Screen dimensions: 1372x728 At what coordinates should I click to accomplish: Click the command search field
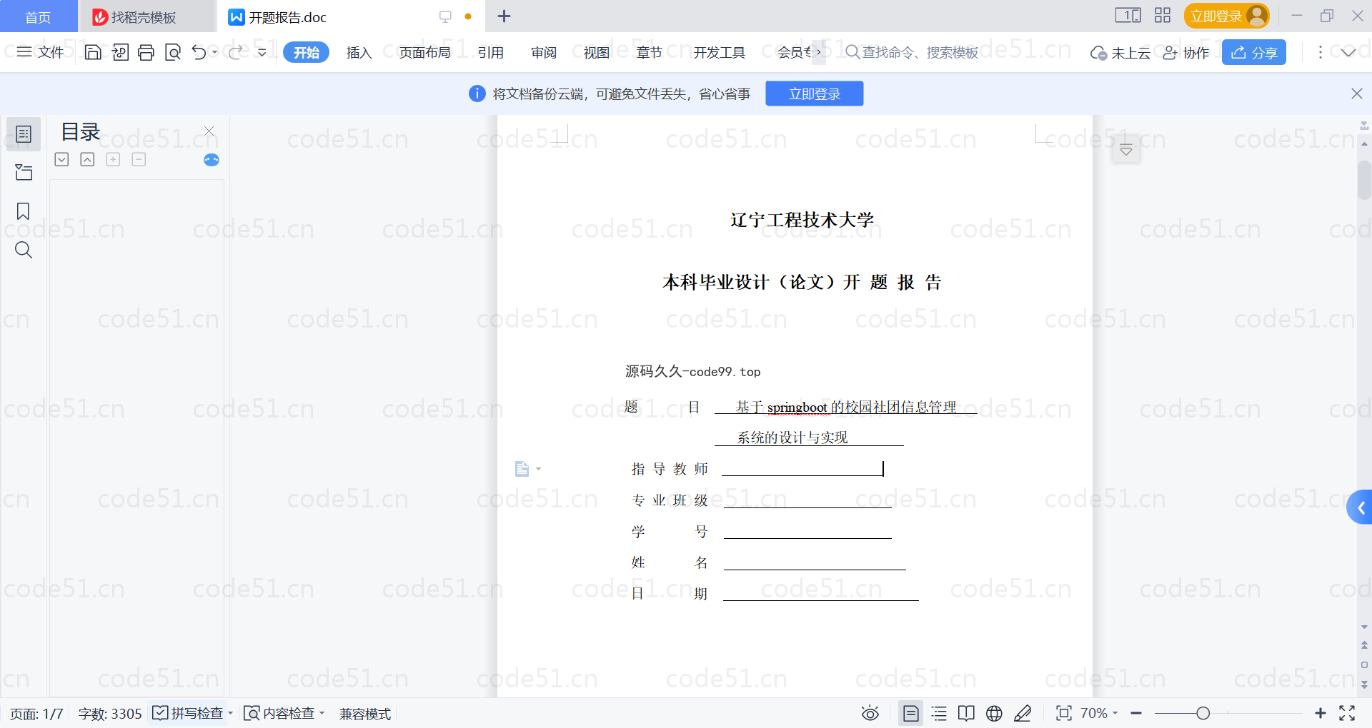(x=912, y=52)
